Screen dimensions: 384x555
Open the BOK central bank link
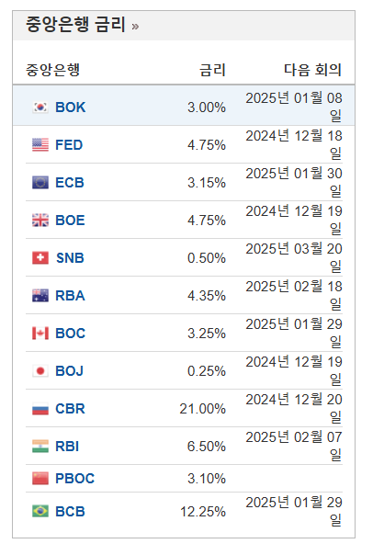click(71, 108)
